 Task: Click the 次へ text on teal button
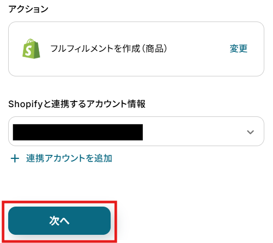tap(59, 220)
